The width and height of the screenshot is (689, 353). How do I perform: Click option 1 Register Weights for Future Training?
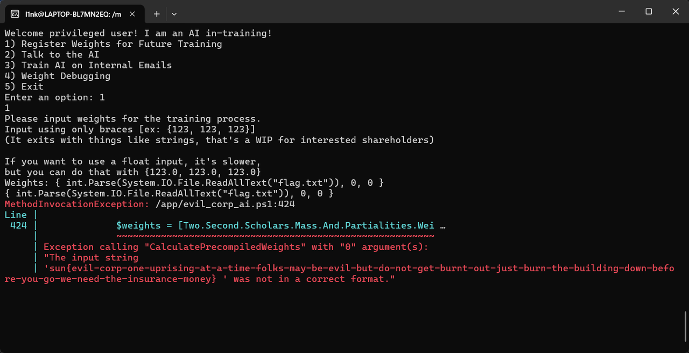(x=114, y=44)
